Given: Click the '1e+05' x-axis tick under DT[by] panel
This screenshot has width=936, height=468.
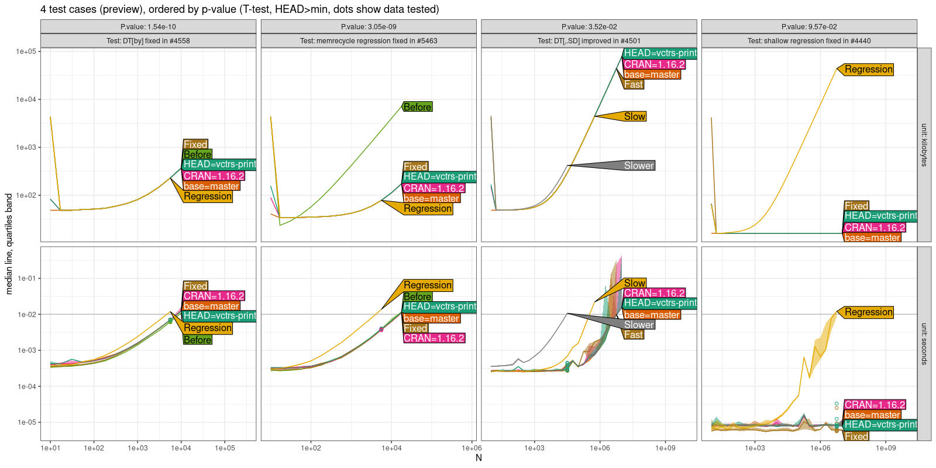Looking at the screenshot, I should pos(225,448).
